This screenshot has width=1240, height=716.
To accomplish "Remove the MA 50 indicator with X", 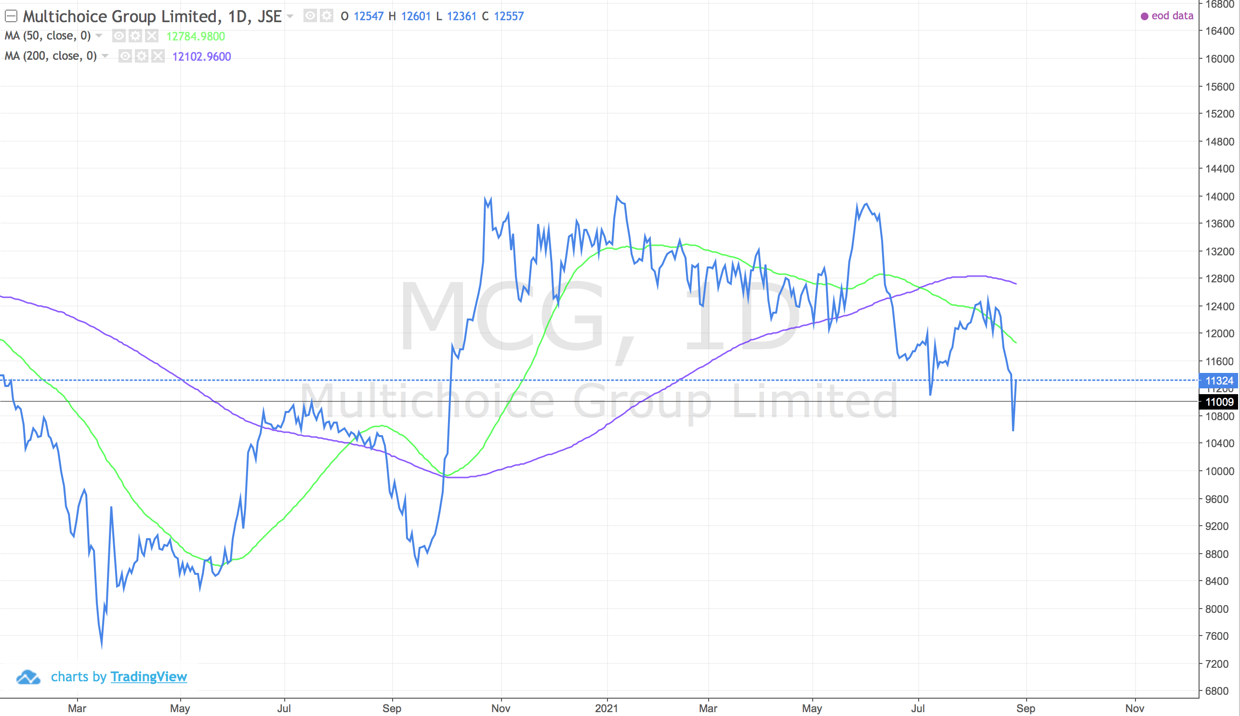I will click(x=151, y=36).
